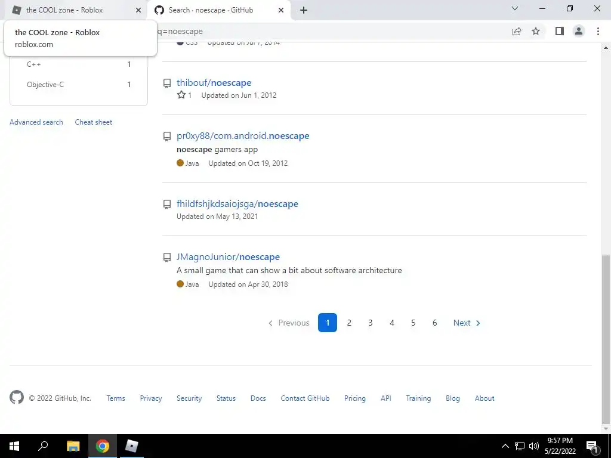Open footer Training link
The width and height of the screenshot is (611, 458).
(418, 398)
